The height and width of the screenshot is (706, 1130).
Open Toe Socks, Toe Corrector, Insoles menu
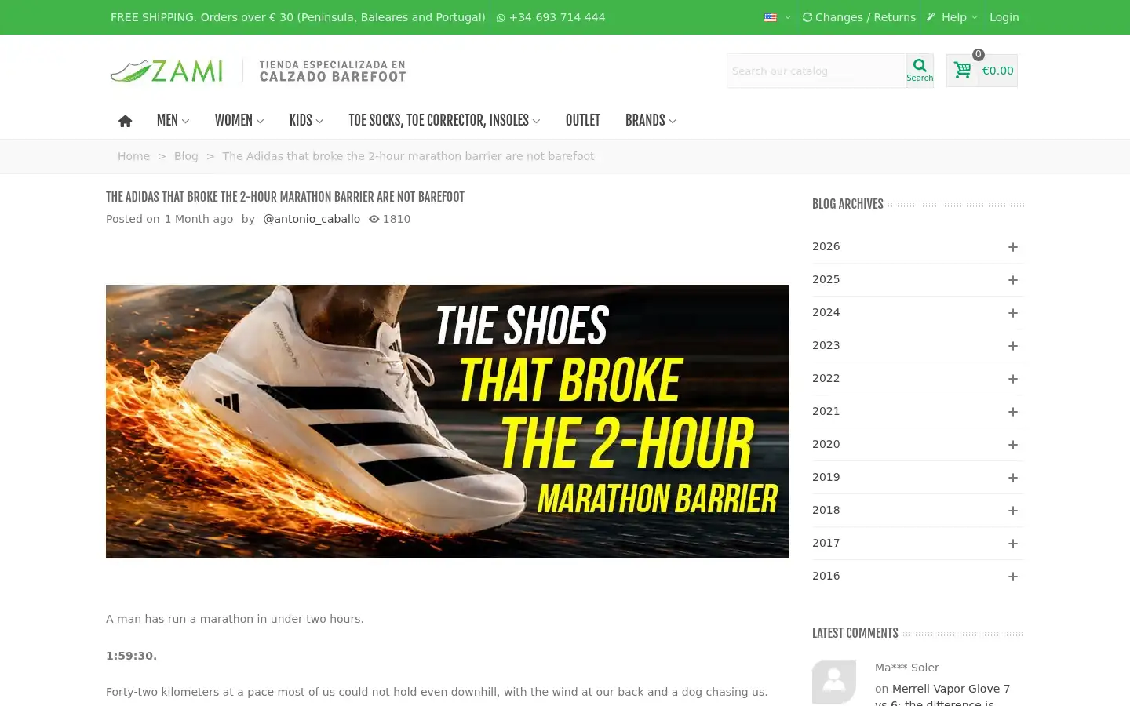pyautogui.click(x=444, y=120)
